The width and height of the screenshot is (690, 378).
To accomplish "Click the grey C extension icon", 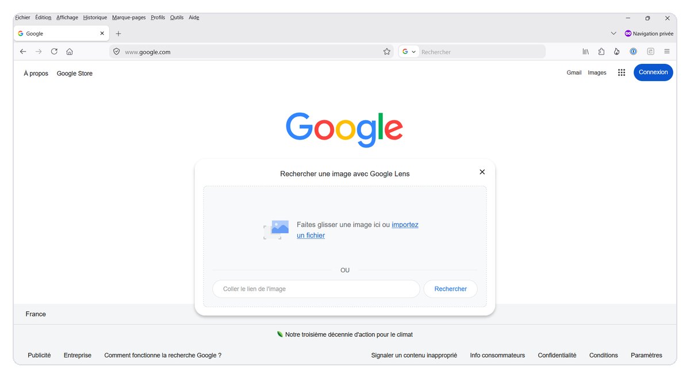I will (x=650, y=52).
